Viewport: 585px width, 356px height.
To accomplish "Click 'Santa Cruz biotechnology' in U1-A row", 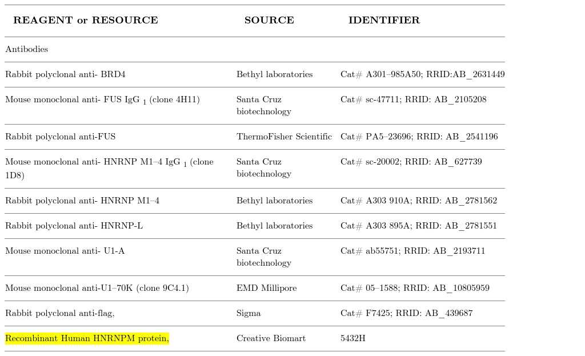I will point(264,257).
